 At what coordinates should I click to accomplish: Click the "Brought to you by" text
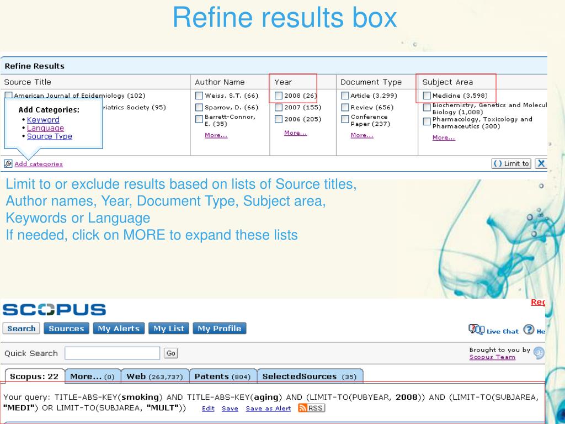[499, 349]
